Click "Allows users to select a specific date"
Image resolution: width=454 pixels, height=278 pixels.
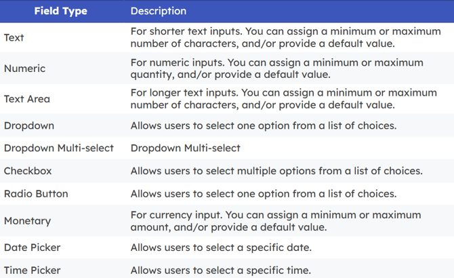pyautogui.click(x=221, y=247)
